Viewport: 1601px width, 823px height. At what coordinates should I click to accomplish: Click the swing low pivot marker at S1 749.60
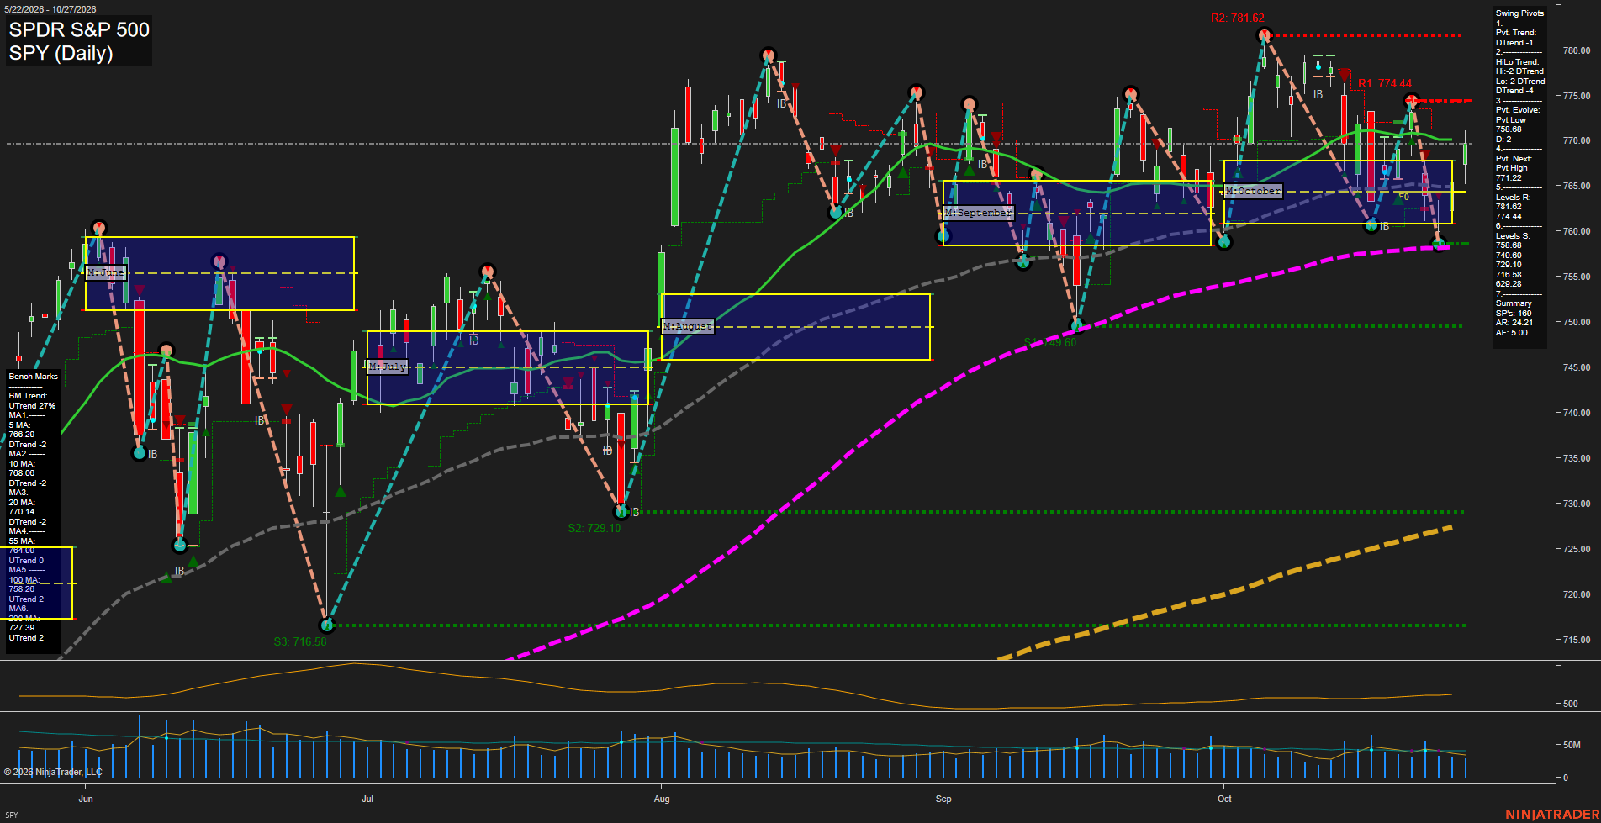(1076, 325)
